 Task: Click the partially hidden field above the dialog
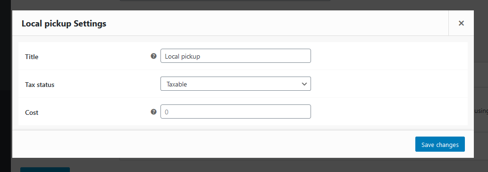click(225, 0)
